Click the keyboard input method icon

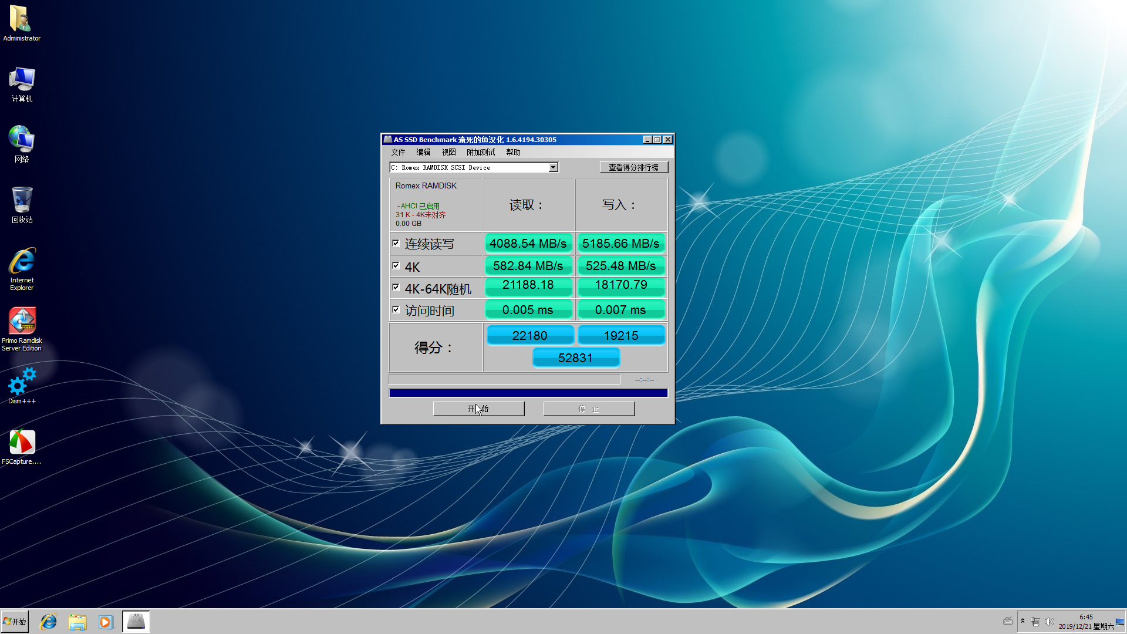[1008, 621]
